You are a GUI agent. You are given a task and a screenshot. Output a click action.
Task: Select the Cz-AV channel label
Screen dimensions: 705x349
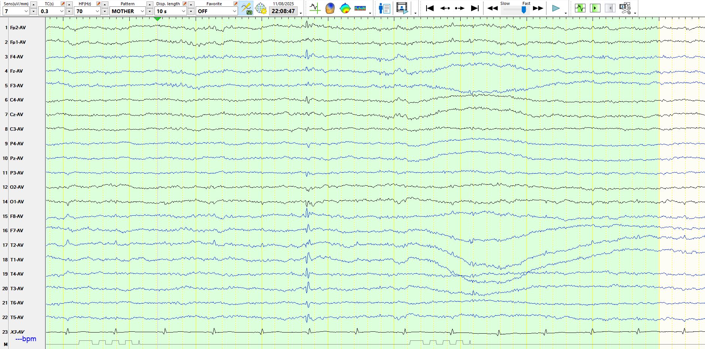click(16, 115)
